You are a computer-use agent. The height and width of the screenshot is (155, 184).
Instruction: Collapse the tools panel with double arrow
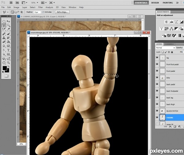tap(7, 16)
